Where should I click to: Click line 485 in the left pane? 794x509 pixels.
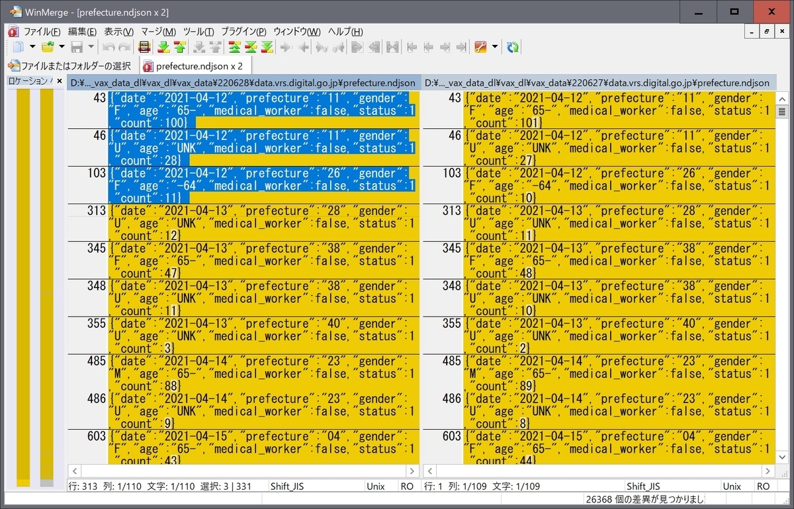(x=263, y=373)
